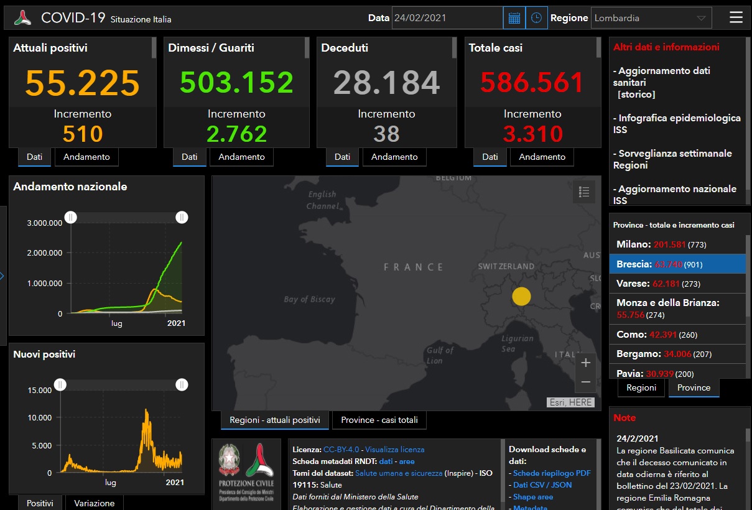Switch to the Regioni list tab
The height and width of the screenshot is (510, 752).
coord(641,387)
